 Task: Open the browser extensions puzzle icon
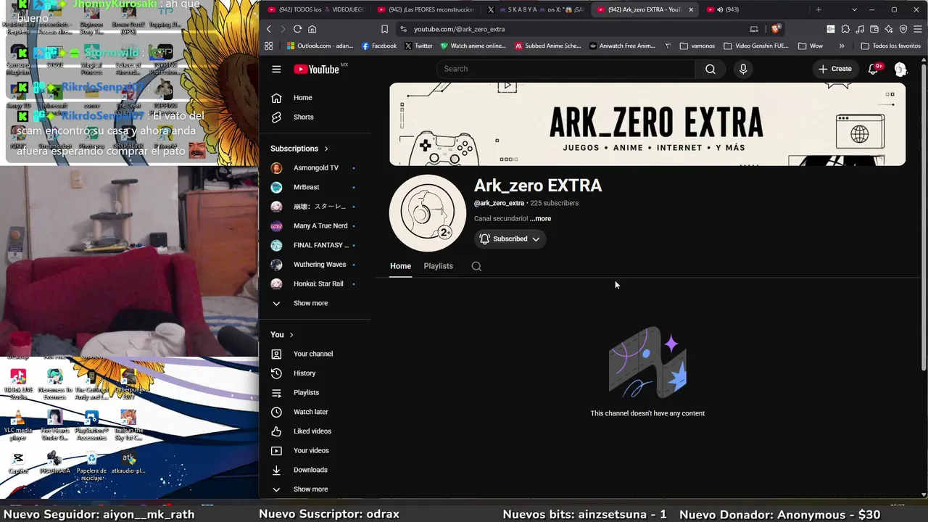tap(845, 29)
